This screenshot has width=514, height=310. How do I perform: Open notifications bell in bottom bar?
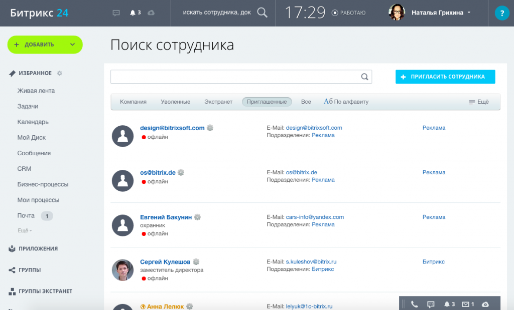coord(446,304)
